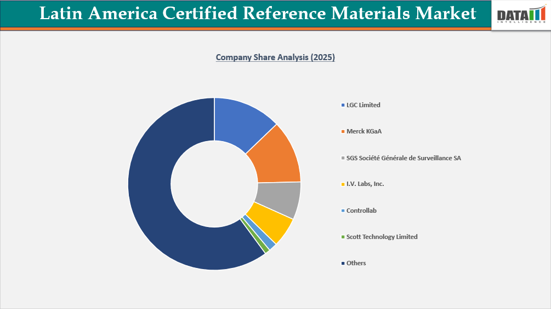
Task: Click the DataM Intelligence logo
Action: pyautogui.click(x=521, y=15)
